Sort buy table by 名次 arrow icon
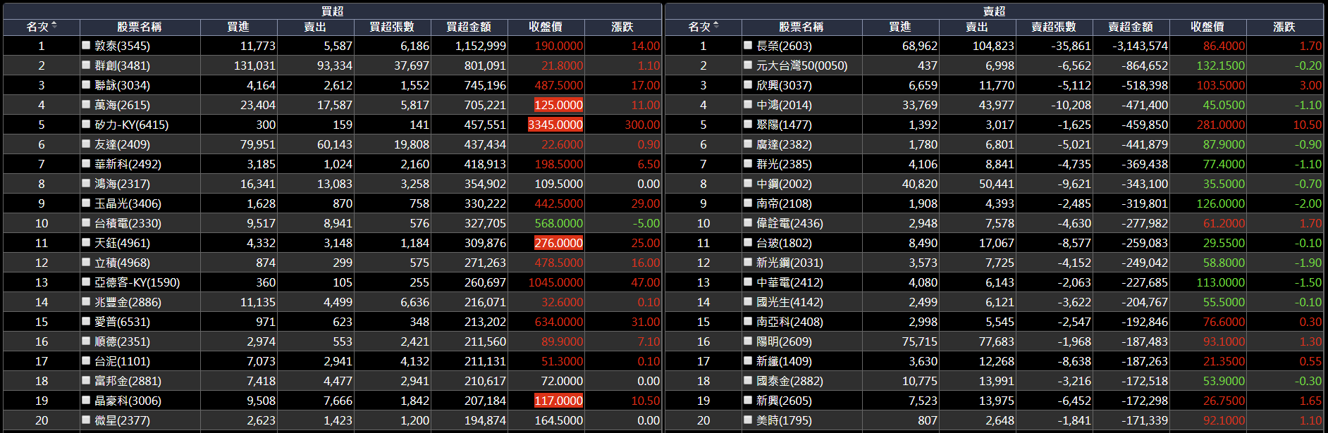This screenshot has height=433, width=1328. [54, 25]
